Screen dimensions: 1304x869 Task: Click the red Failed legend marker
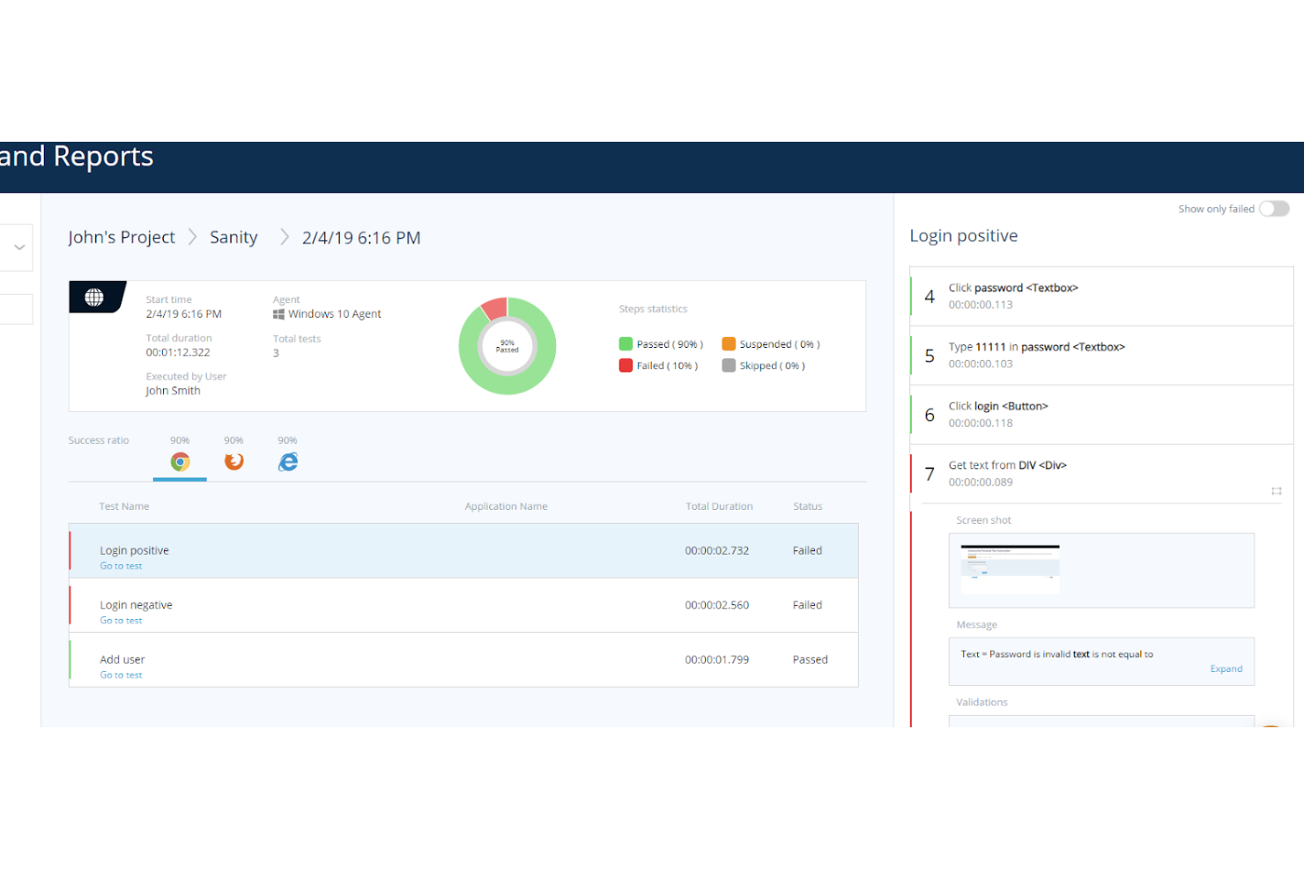(x=626, y=365)
